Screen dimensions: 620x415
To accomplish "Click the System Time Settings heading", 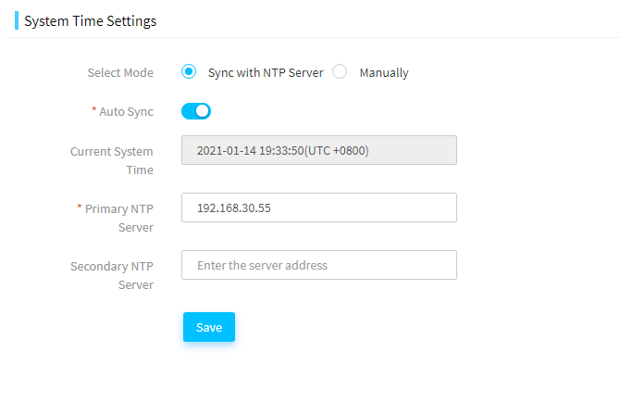I will [x=91, y=21].
